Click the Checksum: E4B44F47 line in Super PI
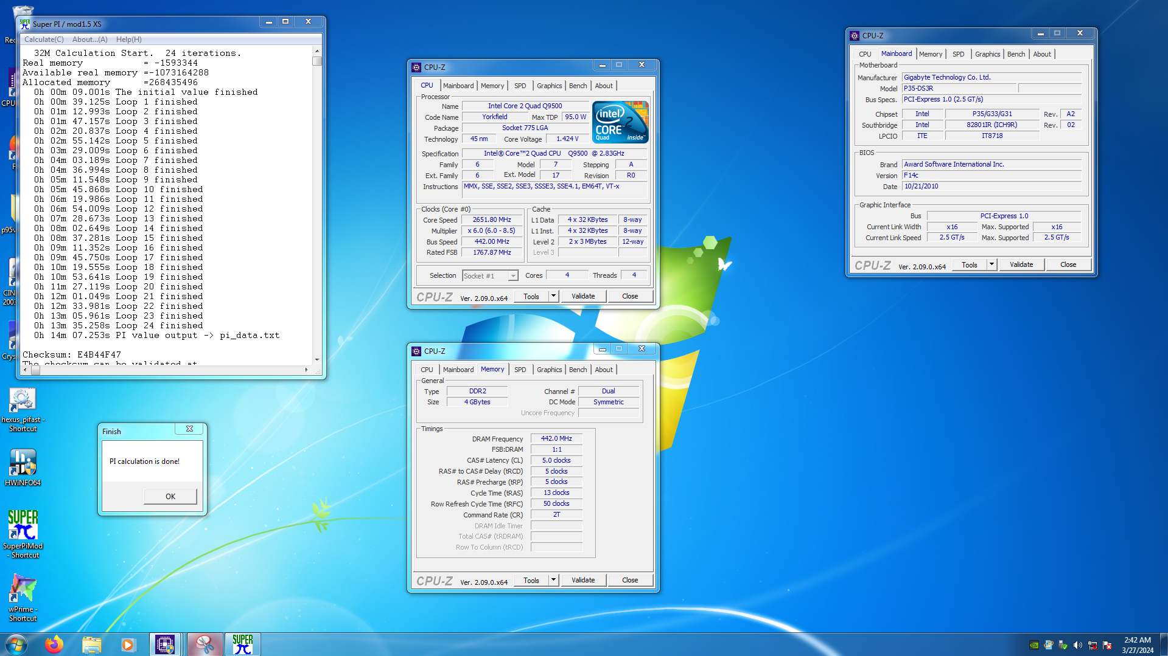 pyautogui.click(x=72, y=355)
